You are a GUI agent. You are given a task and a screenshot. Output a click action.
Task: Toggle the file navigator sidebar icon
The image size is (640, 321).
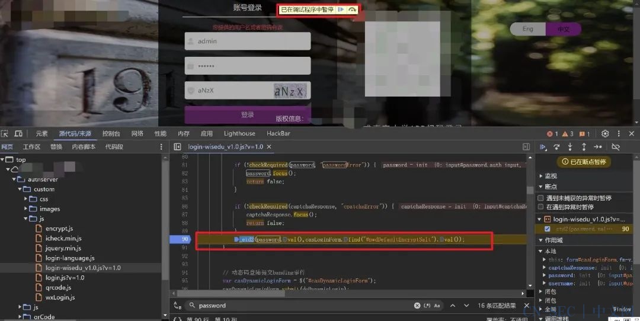177,146
